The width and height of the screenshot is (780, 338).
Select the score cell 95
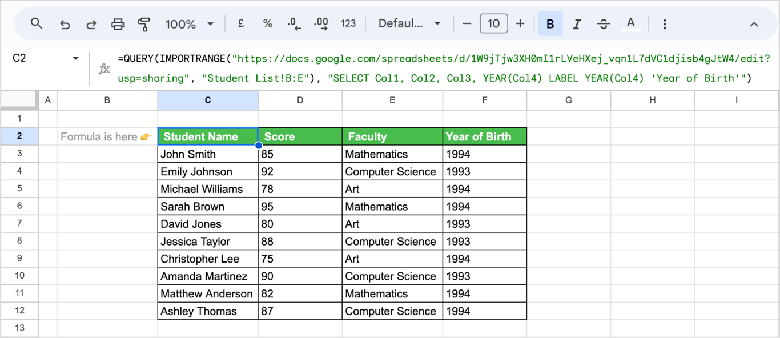pyautogui.click(x=300, y=206)
